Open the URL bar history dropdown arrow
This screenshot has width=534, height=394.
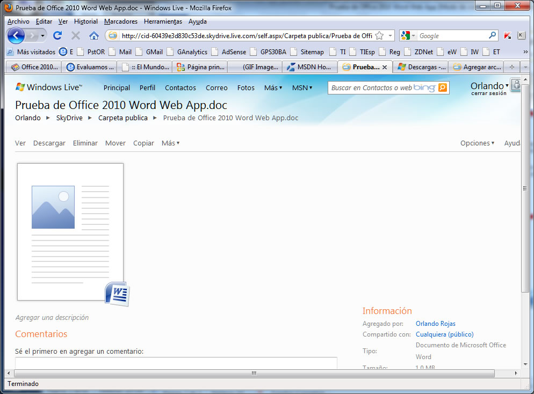(x=390, y=35)
